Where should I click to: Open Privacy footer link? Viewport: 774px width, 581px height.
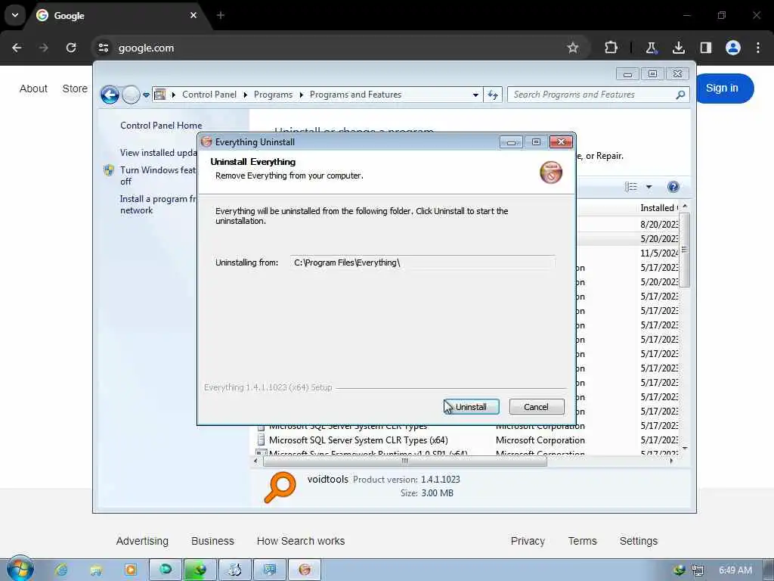528,541
